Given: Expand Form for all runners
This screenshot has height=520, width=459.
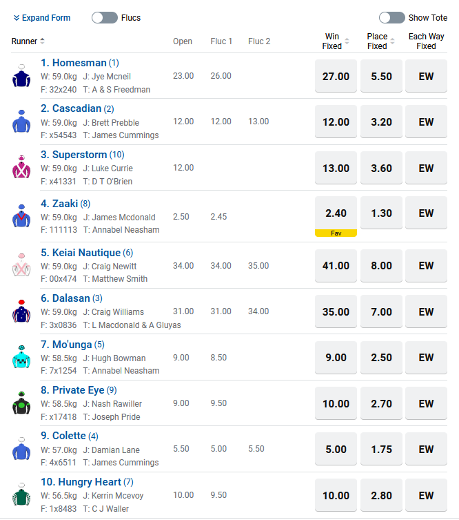Looking at the screenshot, I should (x=42, y=17).
